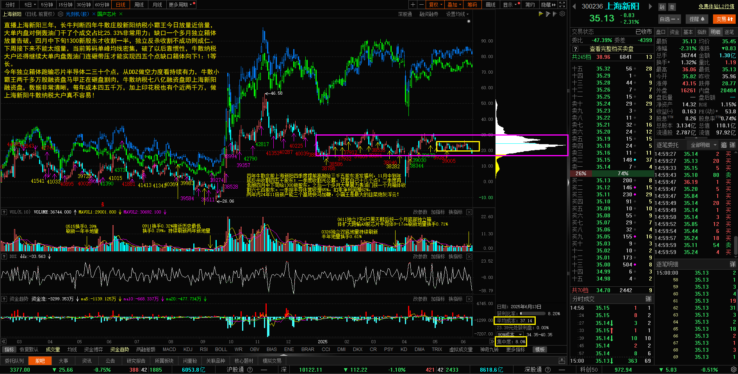Open chart settings gear beside 上海新阳 title
Viewport: 738px width, 374px height.
(61, 14)
